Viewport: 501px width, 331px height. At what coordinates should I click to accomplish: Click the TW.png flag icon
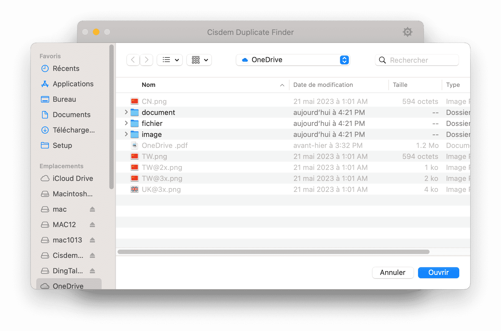click(135, 156)
